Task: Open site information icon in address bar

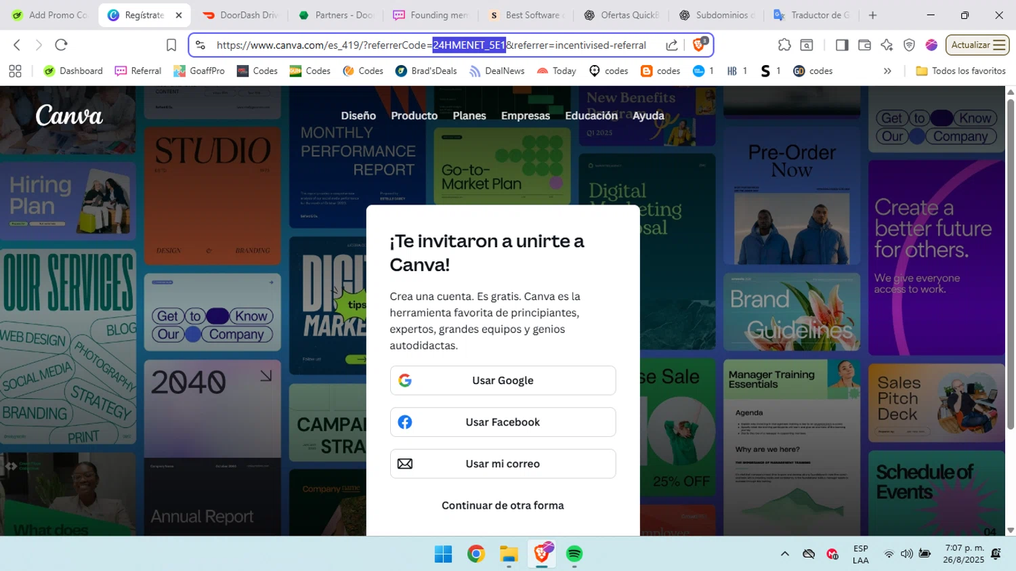Action: pyautogui.click(x=200, y=45)
